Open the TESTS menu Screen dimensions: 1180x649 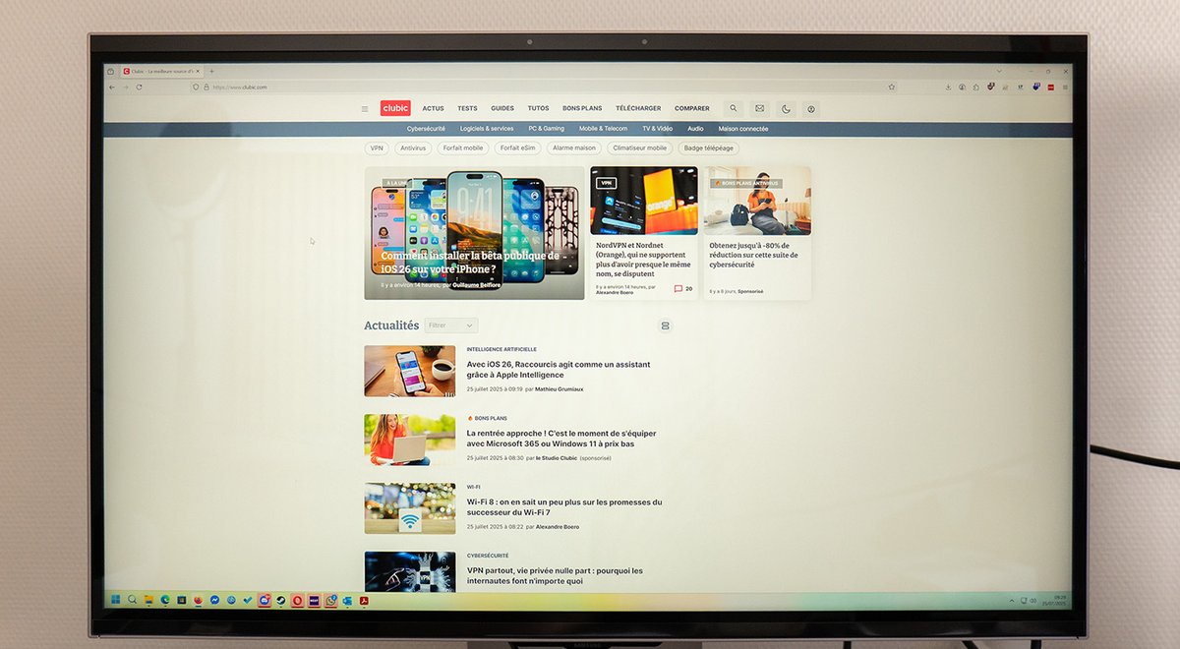point(467,108)
